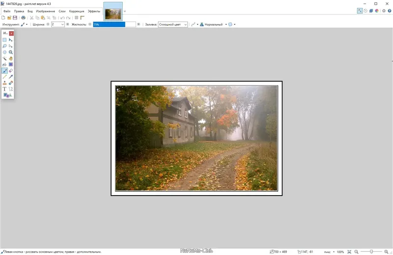Toggle the pixel grid

(77, 18)
